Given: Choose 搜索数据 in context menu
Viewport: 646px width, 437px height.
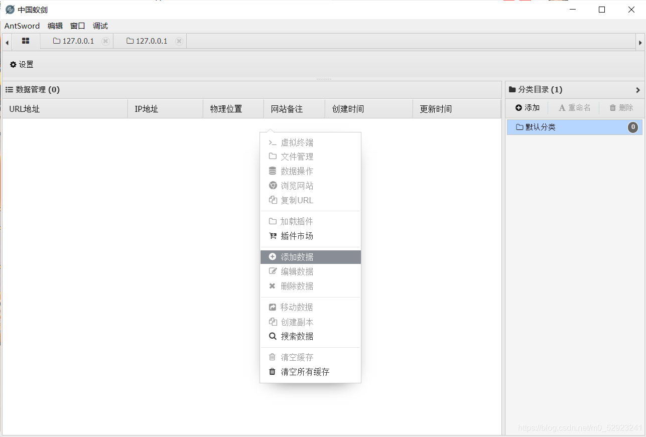Looking at the screenshot, I should [x=310, y=336].
